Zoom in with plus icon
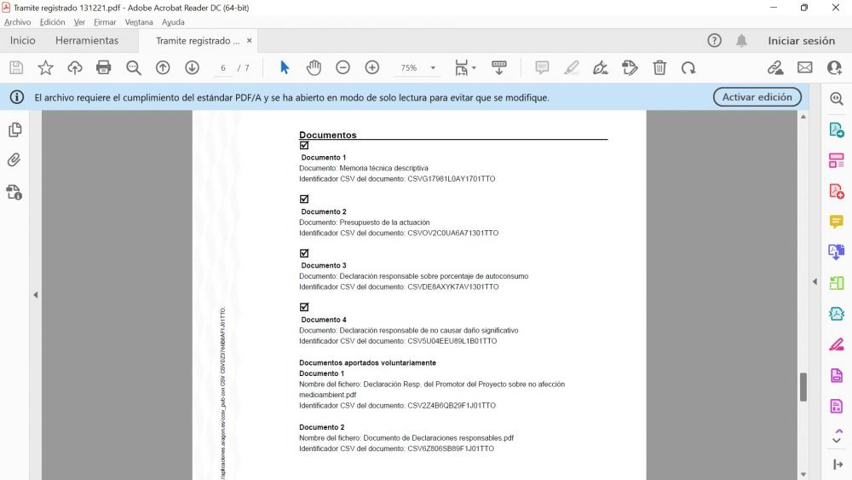The image size is (852, 480). point(372,67)
